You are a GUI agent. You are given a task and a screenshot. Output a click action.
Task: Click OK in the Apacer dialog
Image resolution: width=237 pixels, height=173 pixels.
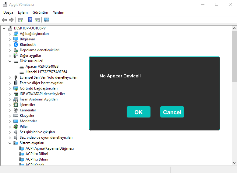tap(139, 112)
